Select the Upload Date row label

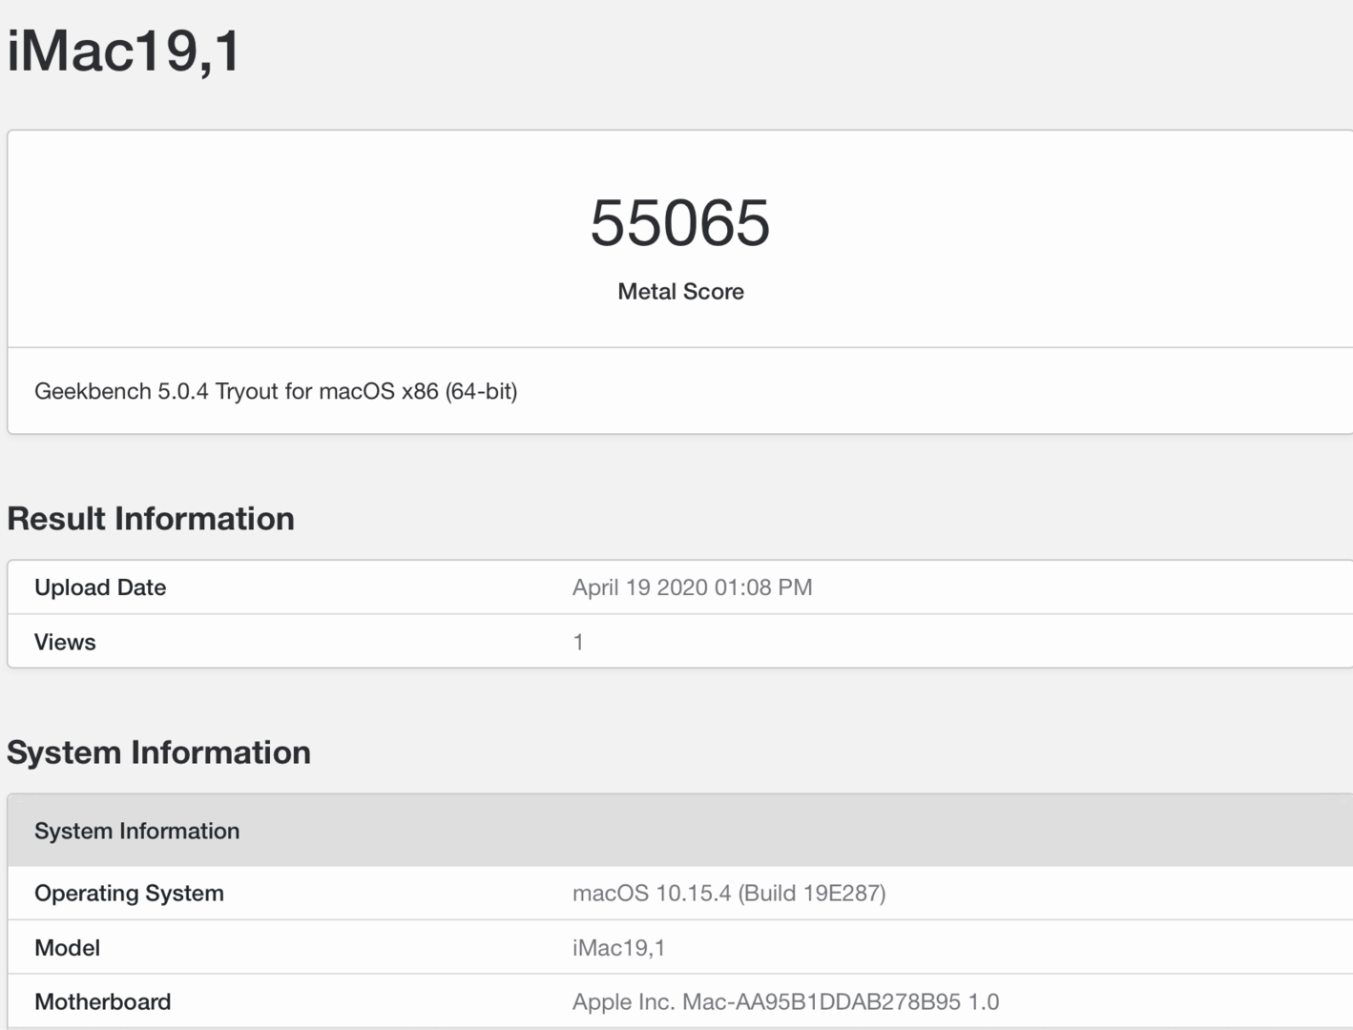click(100, 587)
